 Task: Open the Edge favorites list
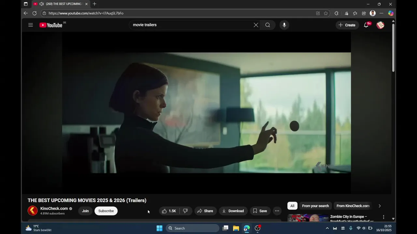(355, 13)
